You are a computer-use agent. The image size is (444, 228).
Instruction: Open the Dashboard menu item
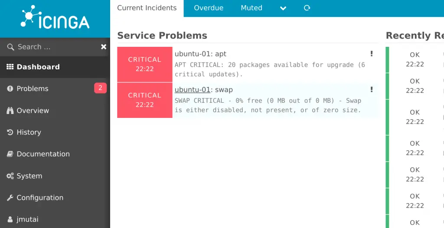point(55,67)
